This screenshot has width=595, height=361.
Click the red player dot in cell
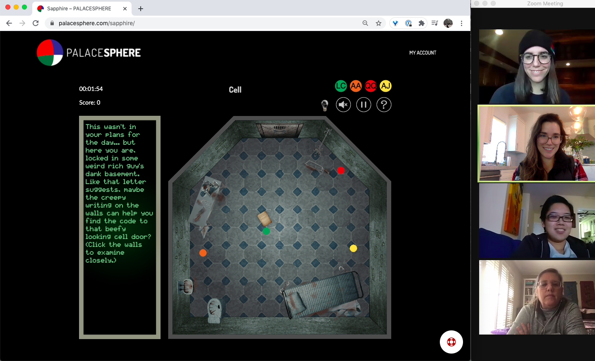[x=341, y=170]
